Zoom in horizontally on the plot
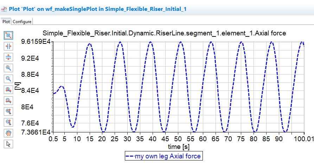314x164 pixels. (9, 90)
